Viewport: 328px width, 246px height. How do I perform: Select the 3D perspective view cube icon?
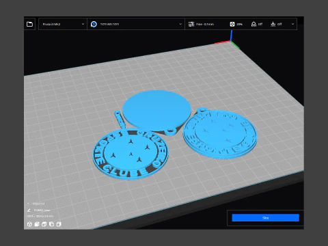(29, 224)
